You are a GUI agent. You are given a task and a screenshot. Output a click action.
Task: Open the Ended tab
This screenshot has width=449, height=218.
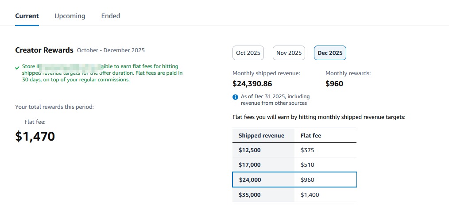point(111,16)
